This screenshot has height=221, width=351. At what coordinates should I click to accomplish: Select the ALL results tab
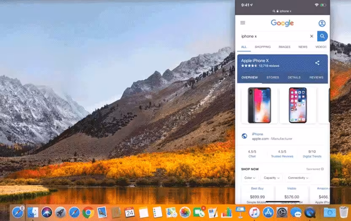244,47
